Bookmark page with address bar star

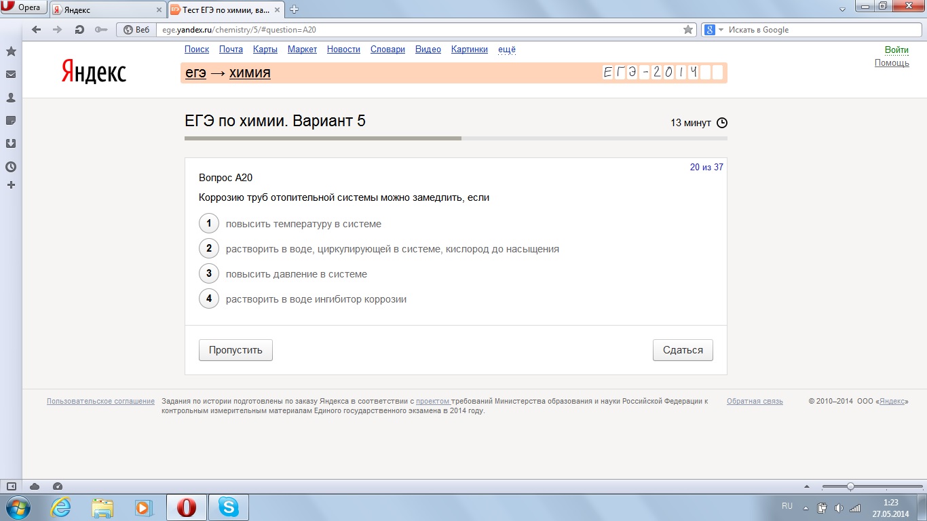point(688,30)
